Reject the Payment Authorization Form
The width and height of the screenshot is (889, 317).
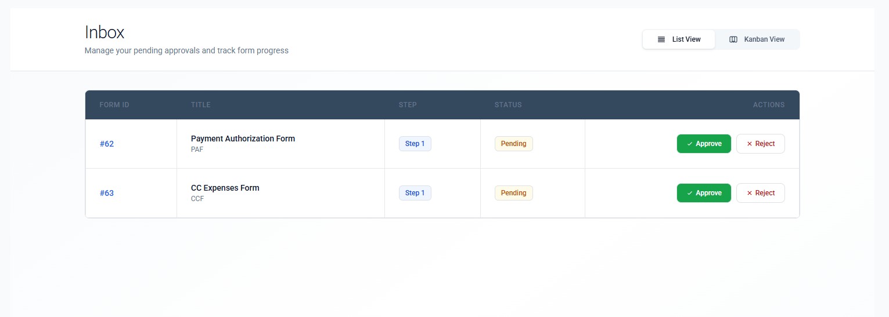click(x=760, y=144)
